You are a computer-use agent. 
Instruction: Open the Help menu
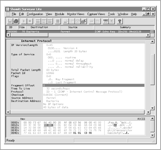(x=134, y=14)
